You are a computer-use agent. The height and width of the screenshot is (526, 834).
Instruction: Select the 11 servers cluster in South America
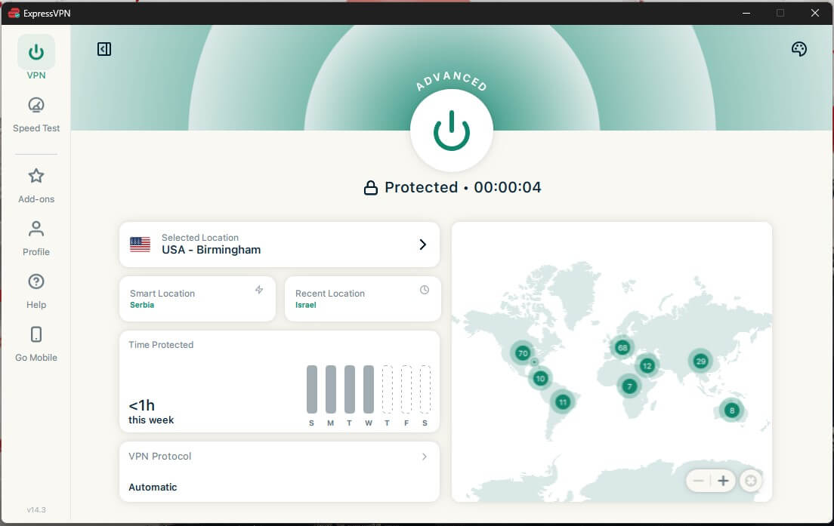(x=563, y=401)
